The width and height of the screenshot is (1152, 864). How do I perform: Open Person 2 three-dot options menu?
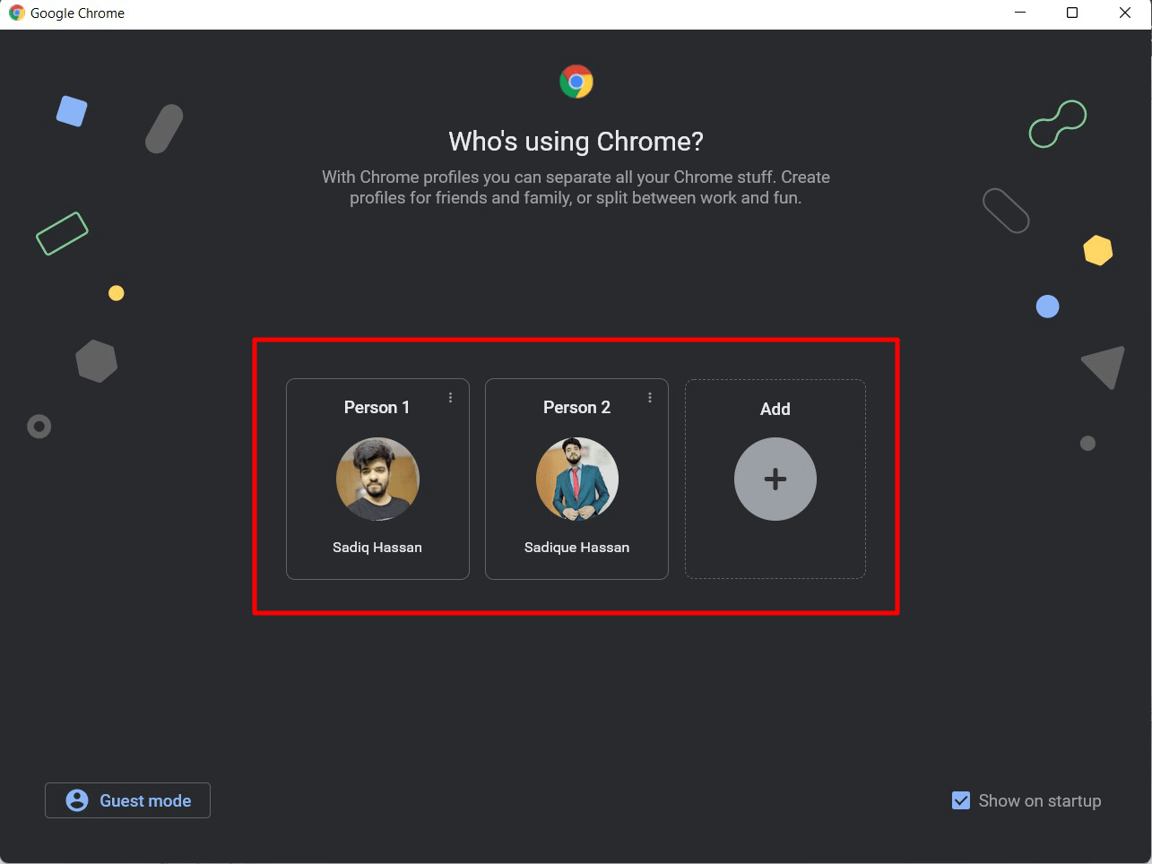click(x=650, y=398)
